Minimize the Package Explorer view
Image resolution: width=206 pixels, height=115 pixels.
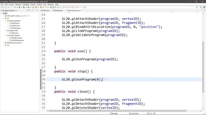(35, 10)
